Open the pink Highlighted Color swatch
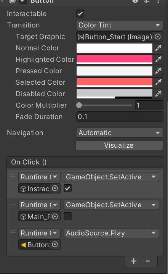The height and width of the screenshot is (274, 168). click(x=114, y=60)
